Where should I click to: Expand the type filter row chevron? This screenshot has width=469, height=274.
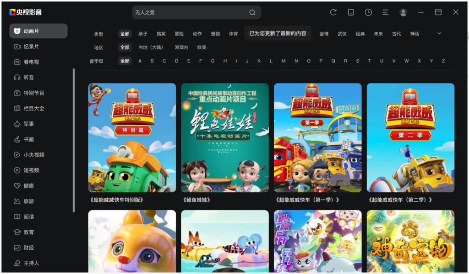(439, 33)
